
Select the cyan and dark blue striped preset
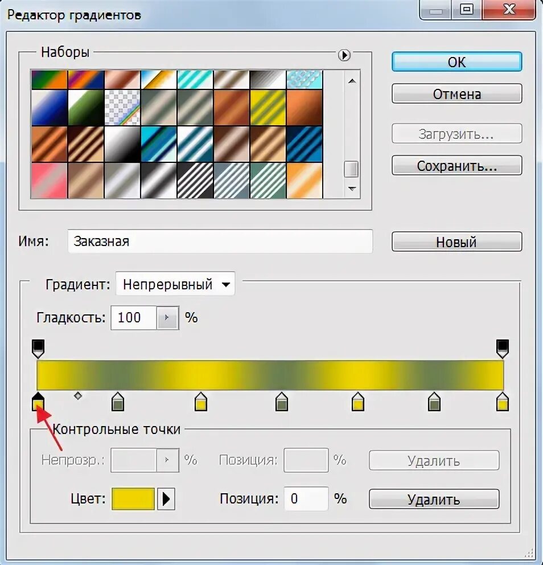click(x=159, y=144)
